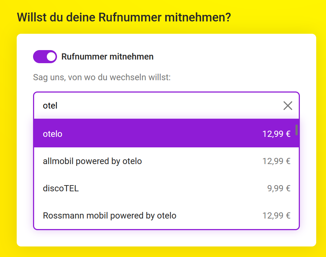The image size is (326, 257).
Task: Click the 12,99 € price of highlighted otelo
Action: tap(276, 134)
